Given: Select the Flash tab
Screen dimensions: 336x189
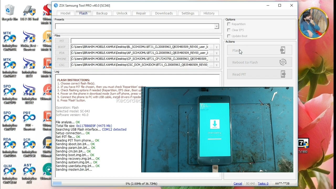Looking at the screenshot, I should tap(83, 13).
